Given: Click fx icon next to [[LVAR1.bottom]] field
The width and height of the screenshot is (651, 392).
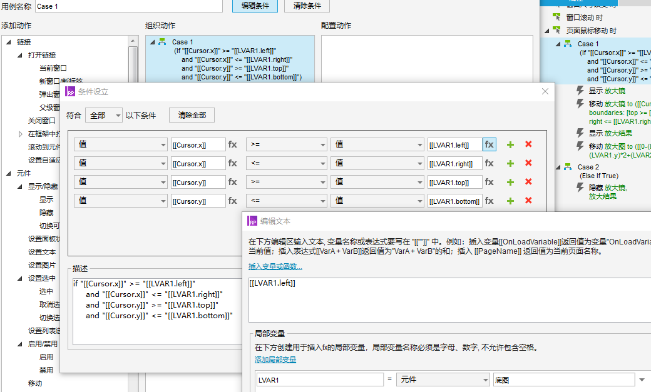Looking at the screenshot, I should [x=489, y=201].
